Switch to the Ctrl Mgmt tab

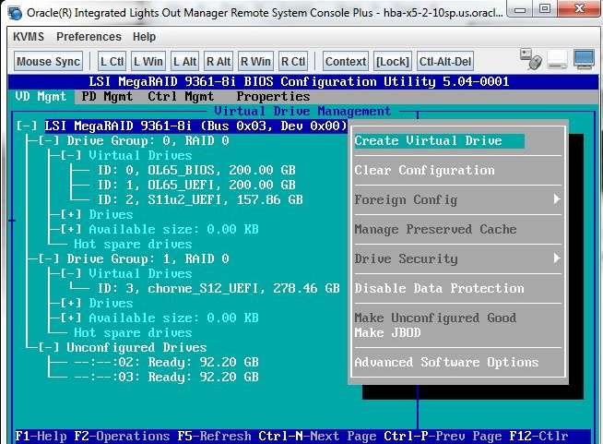[181, 96]
